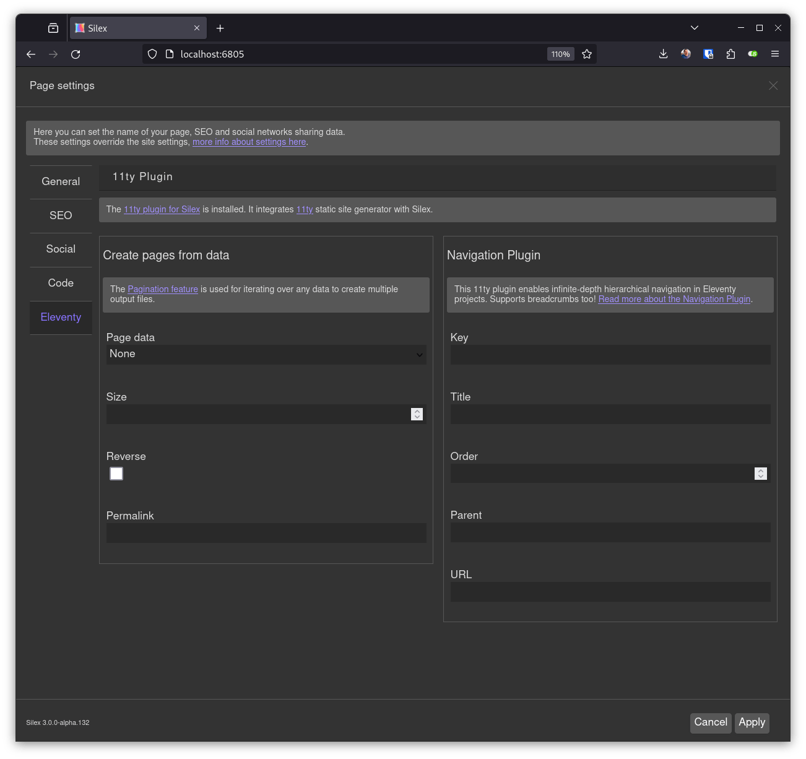
Task: Increment the Size value with the stepper
Action: [x=417, y=411]
